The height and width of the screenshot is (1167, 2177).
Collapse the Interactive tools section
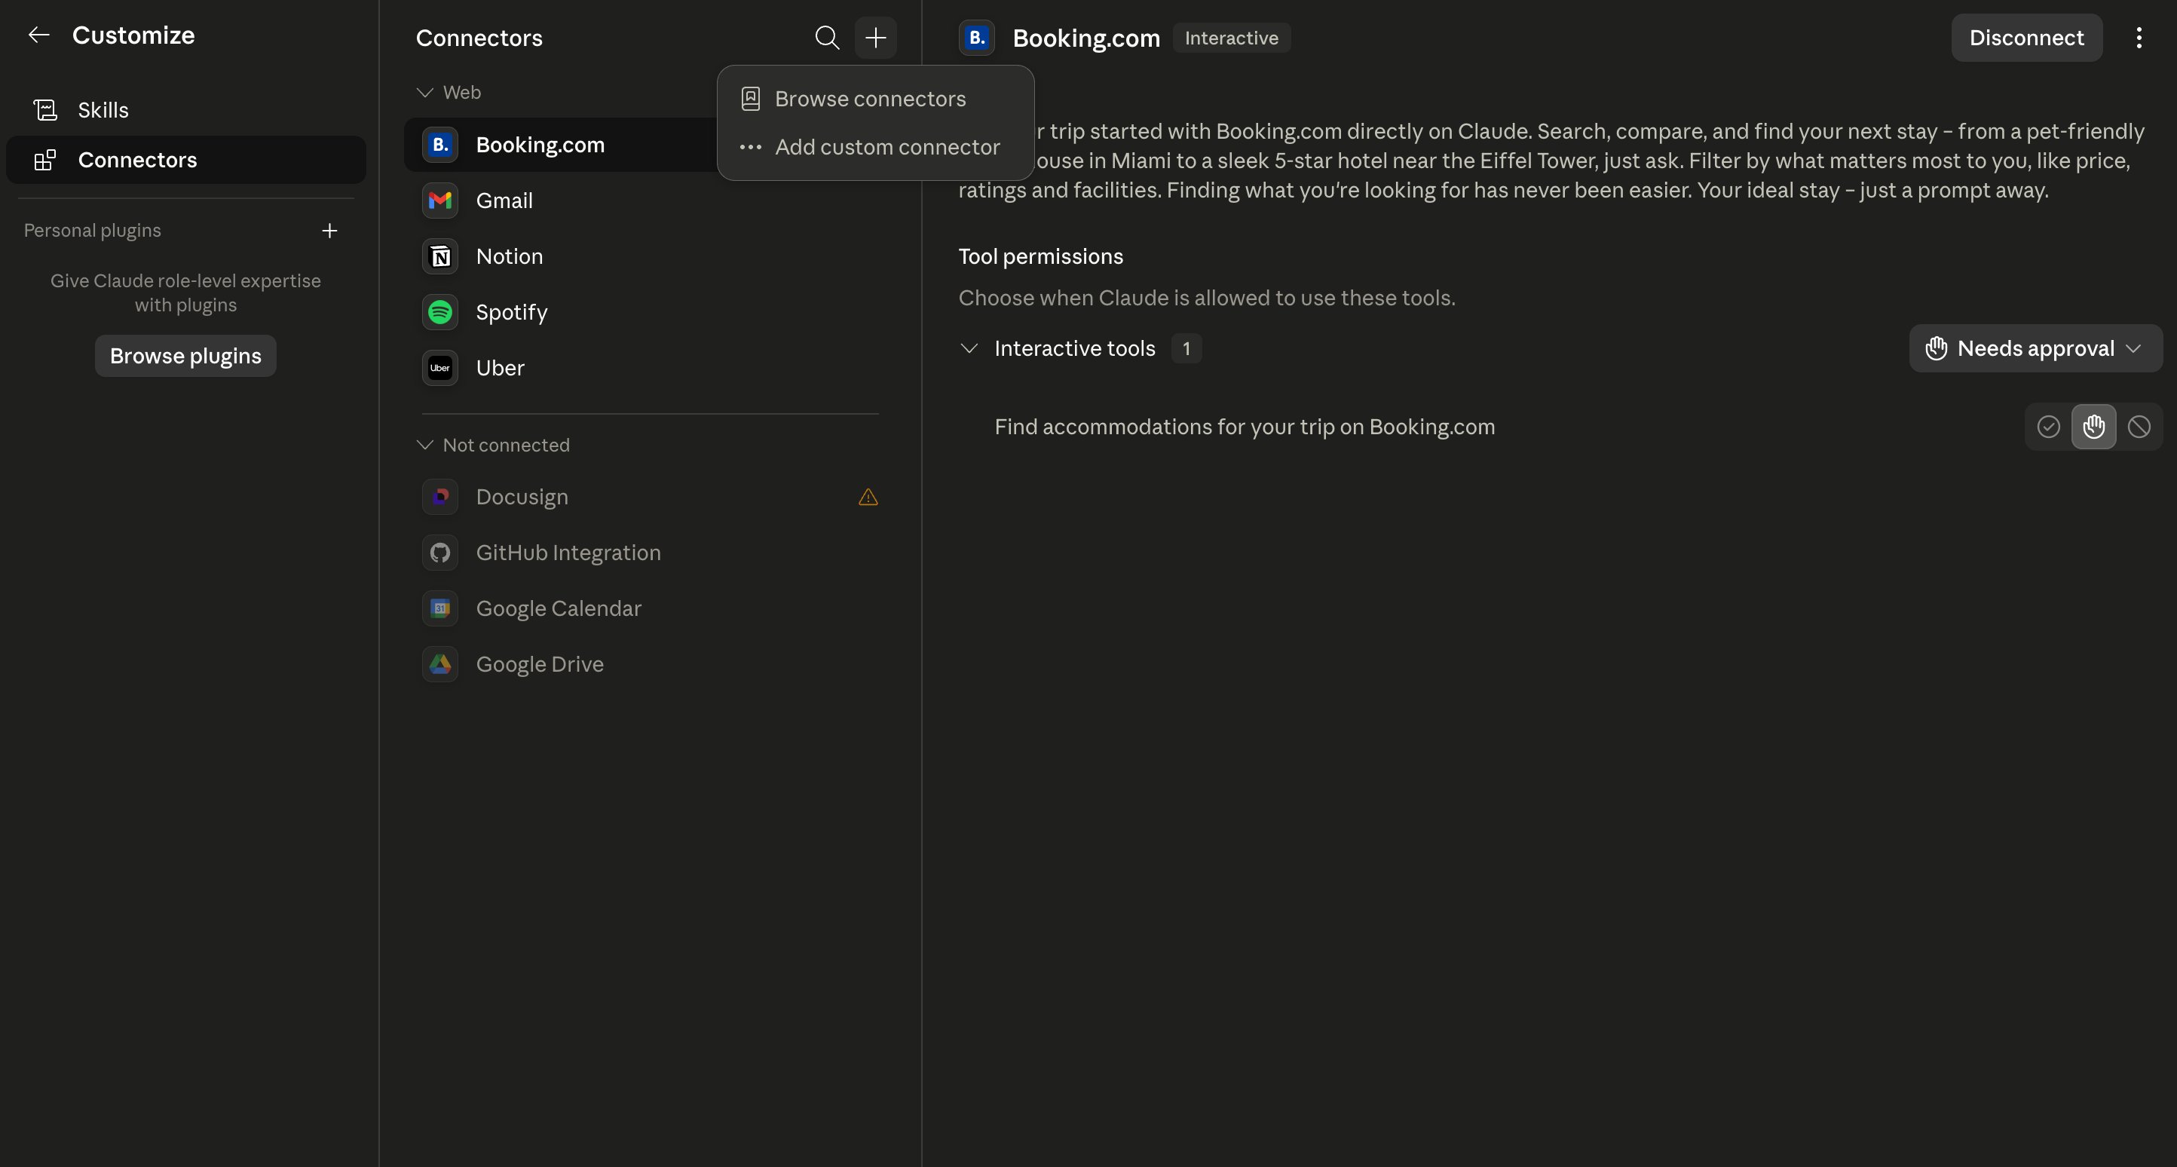[x=969, y=348]
